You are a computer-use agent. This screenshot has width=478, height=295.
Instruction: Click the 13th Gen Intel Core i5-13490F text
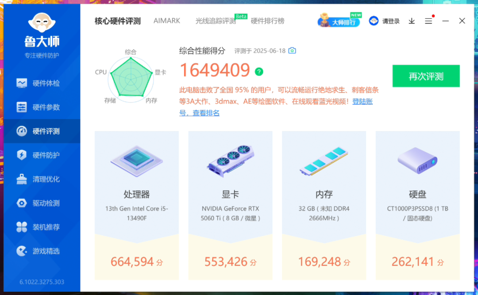coord(137,213)
